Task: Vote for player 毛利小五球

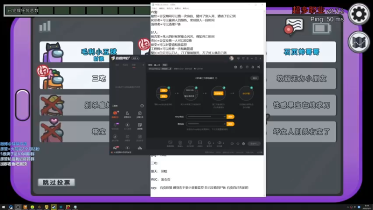Action: (86, 52)
